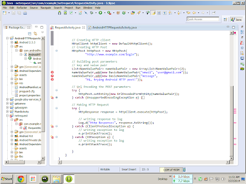Open the Project menu
Viewport: 246px width, 184px height.
pos(69,8)
